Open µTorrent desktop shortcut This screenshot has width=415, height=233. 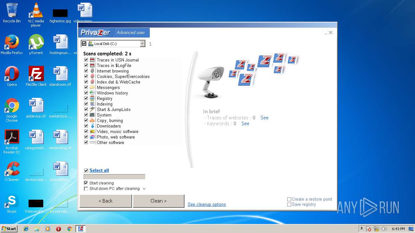[x=36, y=45]
